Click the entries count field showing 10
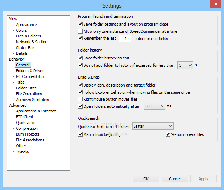The height and width of the screenshot is (190, 224). click(x=125, y=39)
